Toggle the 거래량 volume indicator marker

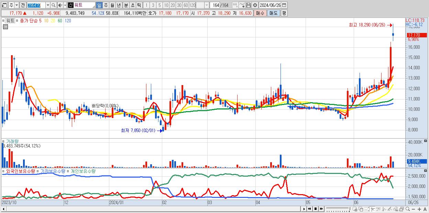click(4, 141)
